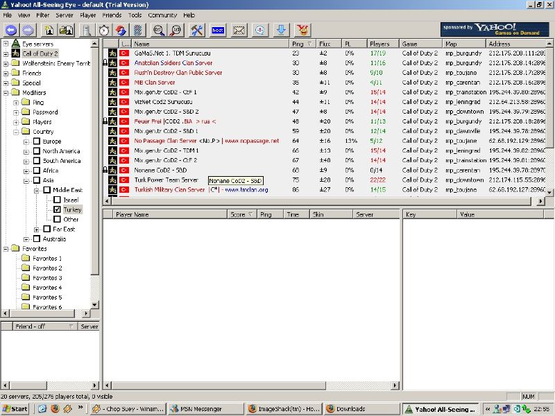Click the Eye servers pyramid icon

coord(15,44)
